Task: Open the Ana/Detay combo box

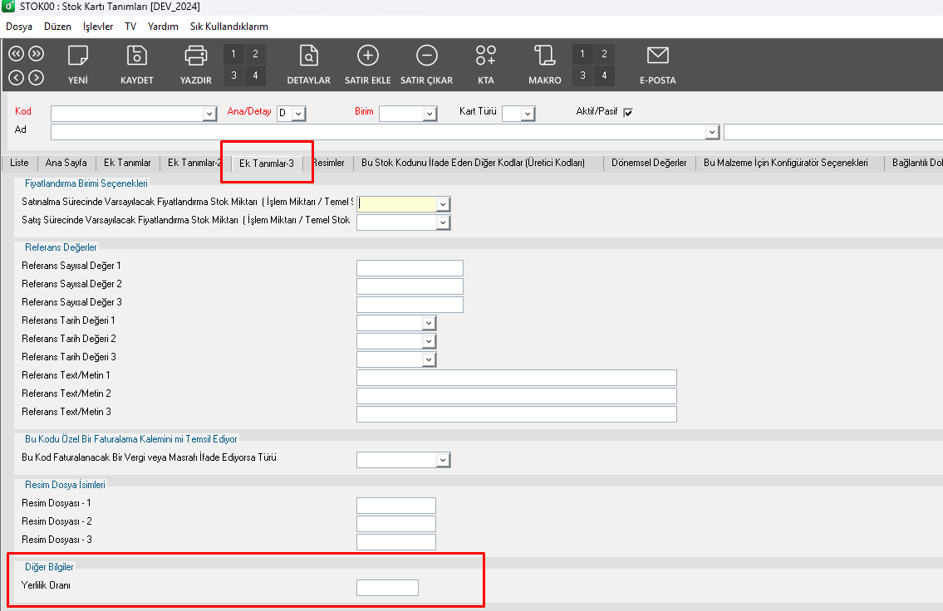Action: (298, 114)
